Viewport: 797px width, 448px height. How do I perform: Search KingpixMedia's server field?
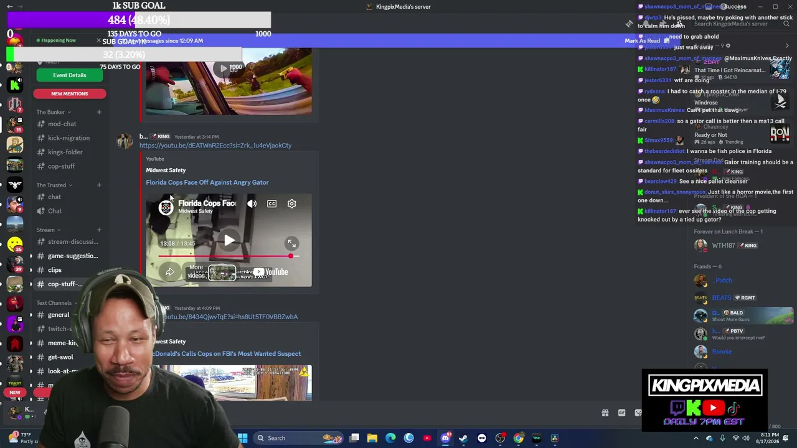point(741,24)
